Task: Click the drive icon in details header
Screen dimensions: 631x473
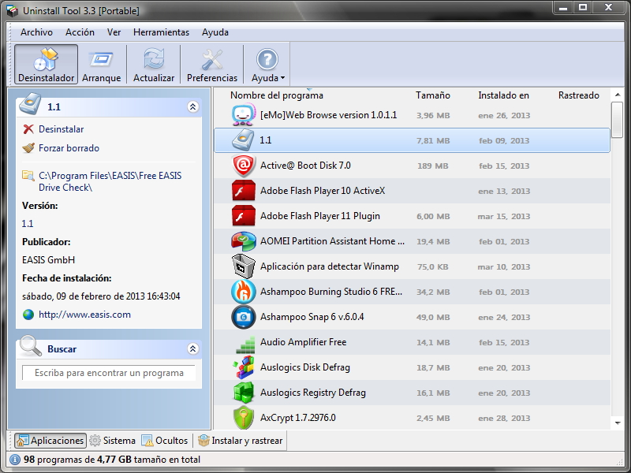Action: (x=31, y=105)
